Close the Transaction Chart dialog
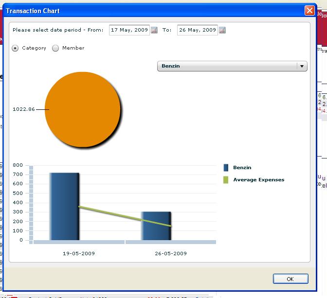The image size is (327, 298). (309, 10)
